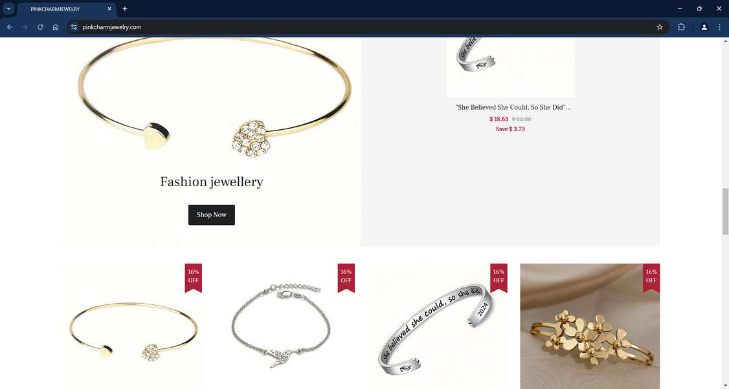The height and width of the screenshot is (389, 729).
Task: Reload the page with refresh icon
Action: pos(40,27)
